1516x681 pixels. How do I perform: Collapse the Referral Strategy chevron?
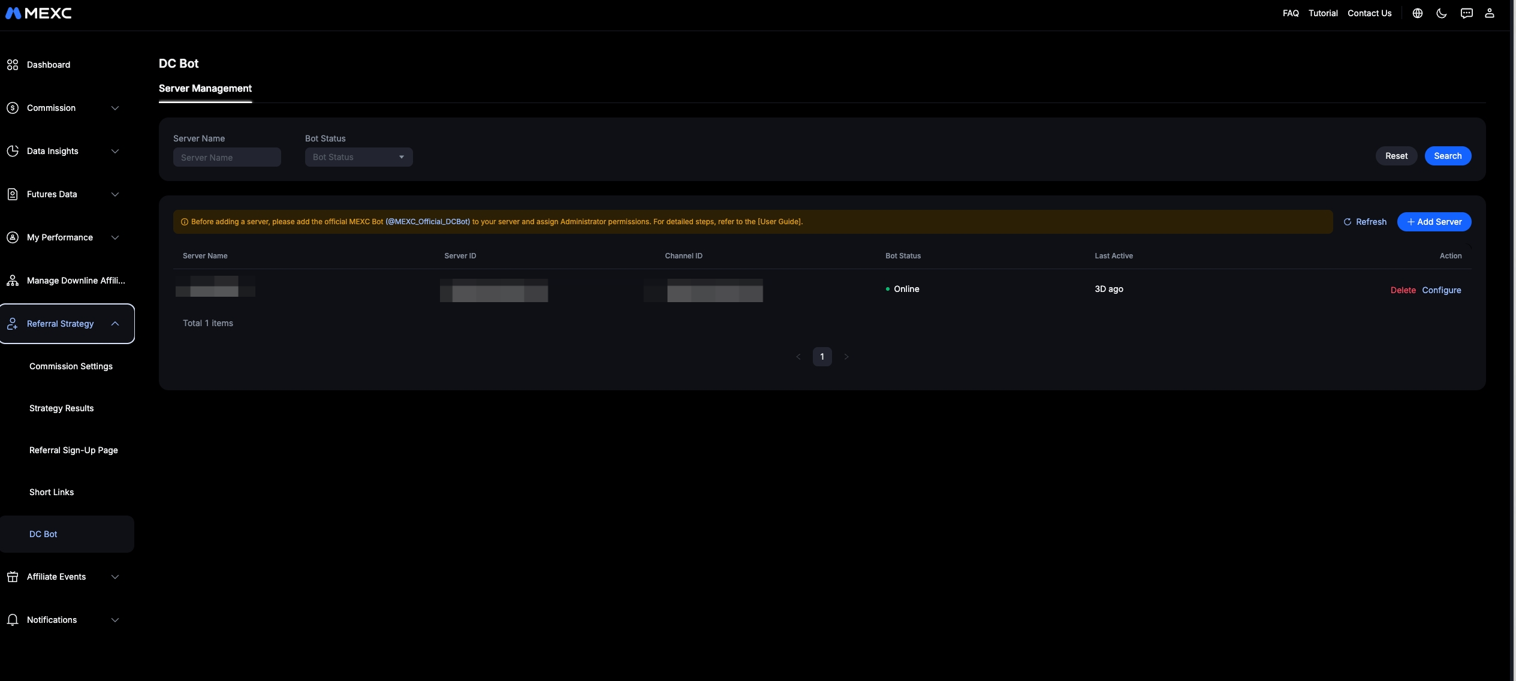click(115, 324)
